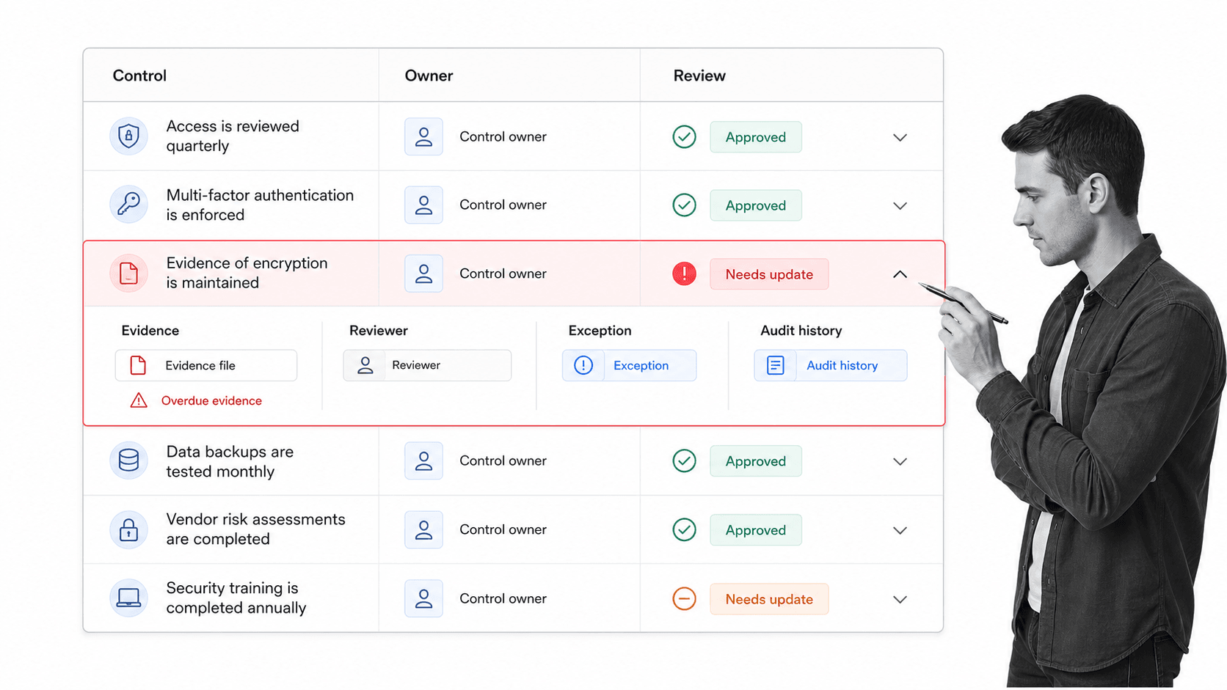Select the owner avatar in Evidence of encryption row
This screenshot has height=690, width=1227.
click(x=423, y=274)
